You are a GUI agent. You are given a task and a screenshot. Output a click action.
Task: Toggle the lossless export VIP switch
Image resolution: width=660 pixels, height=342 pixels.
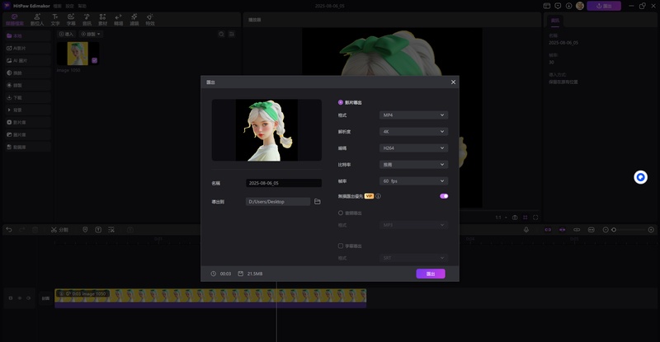[x=444, y=196]
